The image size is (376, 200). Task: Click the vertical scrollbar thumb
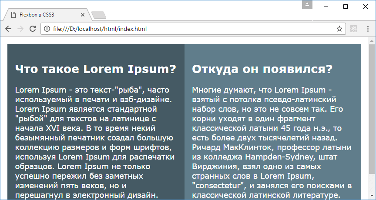372,109
